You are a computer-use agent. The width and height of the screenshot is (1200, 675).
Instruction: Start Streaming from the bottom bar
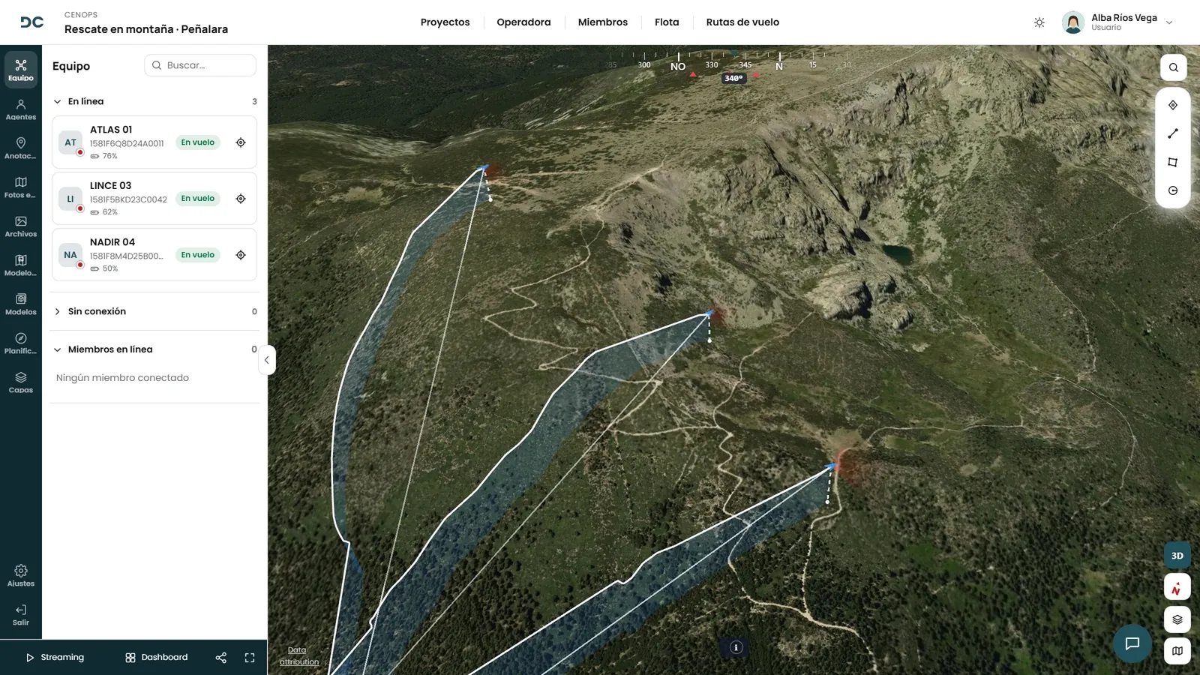55,658
